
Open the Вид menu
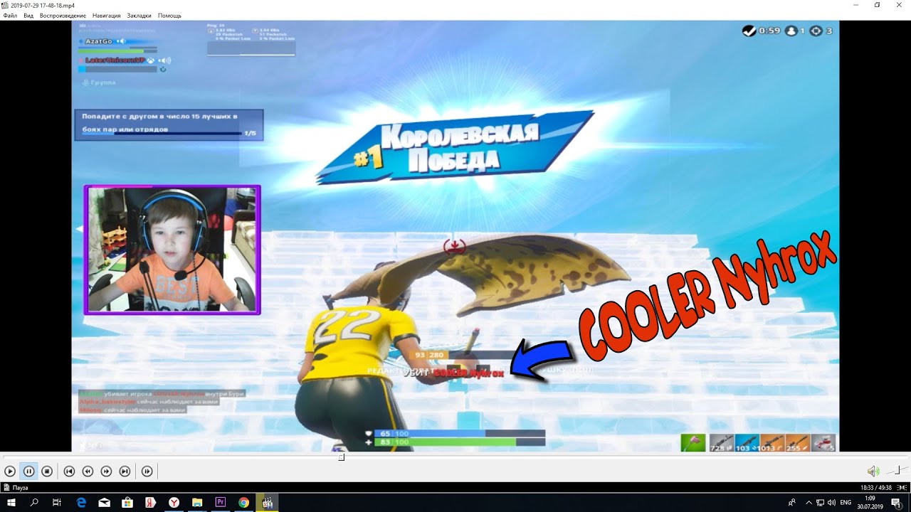coord(28,16)
